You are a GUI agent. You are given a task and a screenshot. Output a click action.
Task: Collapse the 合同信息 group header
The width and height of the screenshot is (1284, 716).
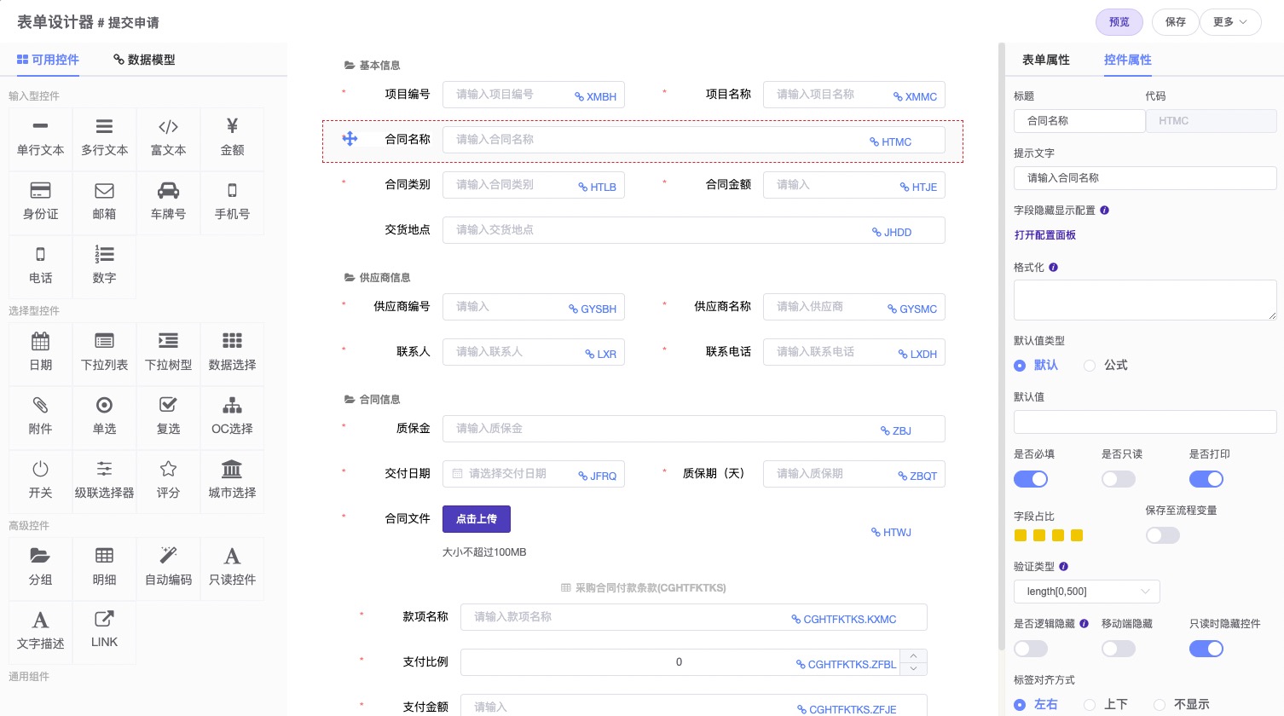click(372, 399)
